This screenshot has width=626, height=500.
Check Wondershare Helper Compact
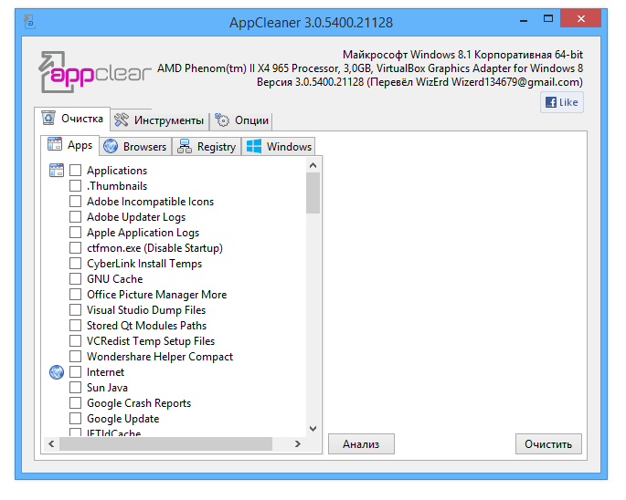[76, 357]
